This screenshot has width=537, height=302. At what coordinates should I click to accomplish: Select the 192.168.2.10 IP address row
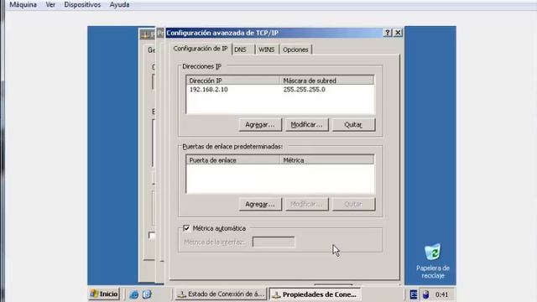[279, 90]
